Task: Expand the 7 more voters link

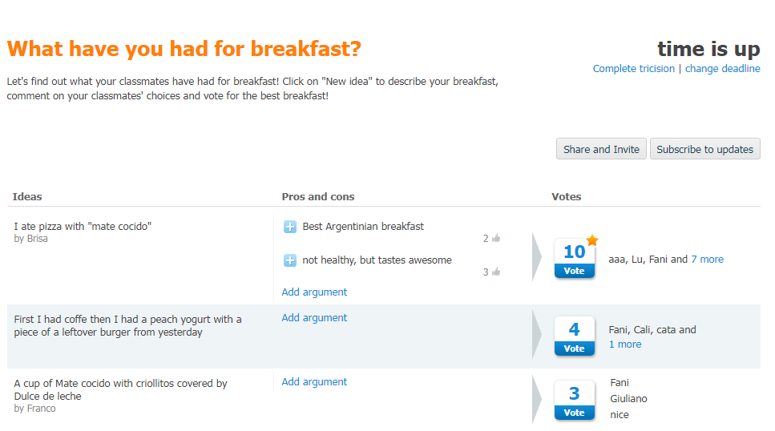Action: [x=708, y=260]
